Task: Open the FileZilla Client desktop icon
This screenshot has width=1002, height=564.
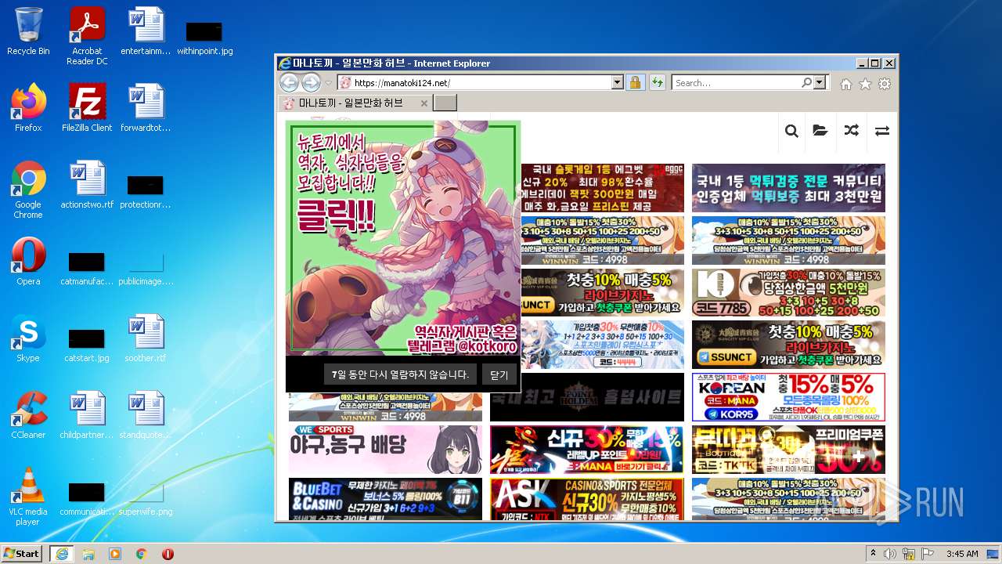Action: [x=87, y=108]
